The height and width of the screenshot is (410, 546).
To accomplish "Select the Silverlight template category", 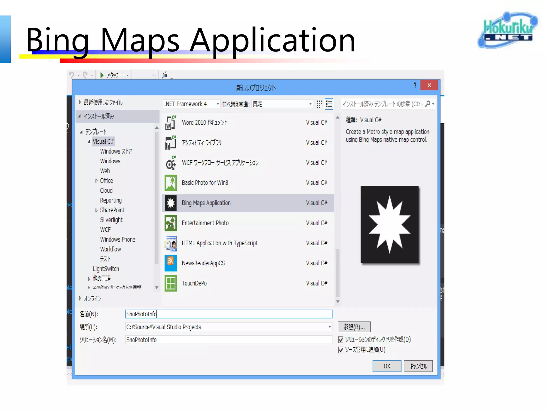I will point(111,220).
